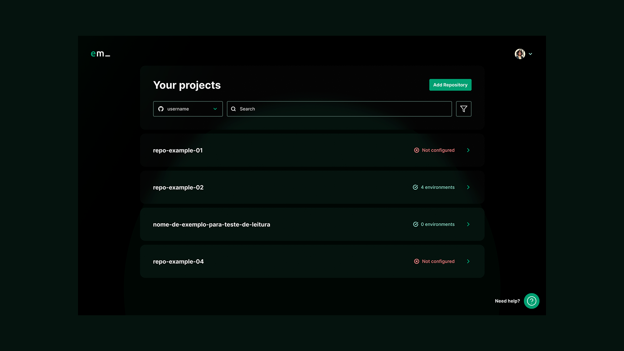The height and width of the screenshot is (351, 624).
Task: Open the repo-example-01 project
Action: [178, 150]
